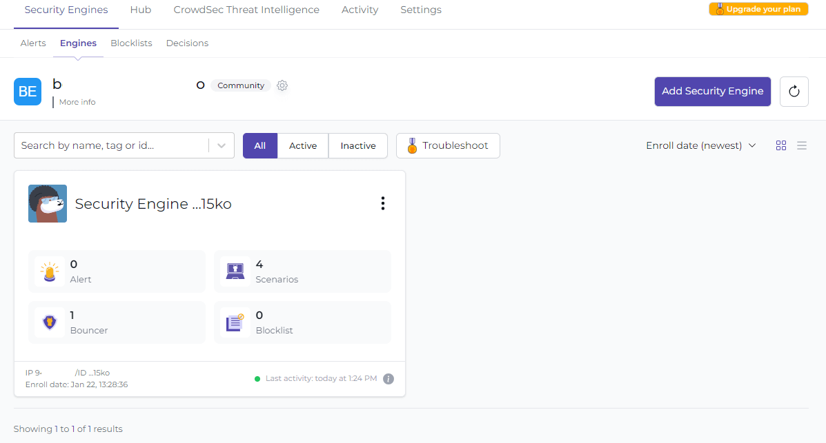Viewport: 826px width, 443px height.
Task: Select the grid view icon
Action: click(x=781, y=145)
